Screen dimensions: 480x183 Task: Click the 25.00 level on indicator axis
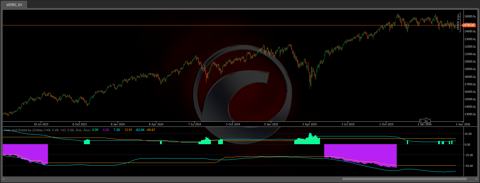tap(468, 134)
